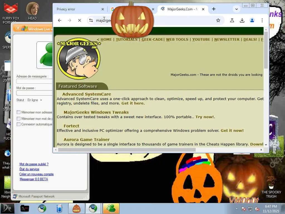Click 'Créer un nouveau compte' link
This screenshot has height=214, width=285.
[36, 174]
